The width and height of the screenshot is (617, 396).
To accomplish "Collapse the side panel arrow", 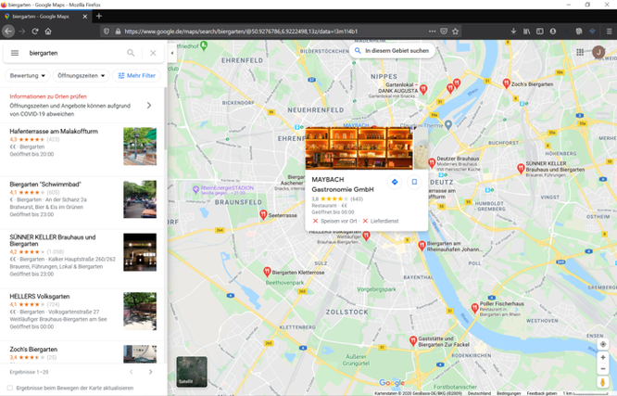I will click(172, 53).
